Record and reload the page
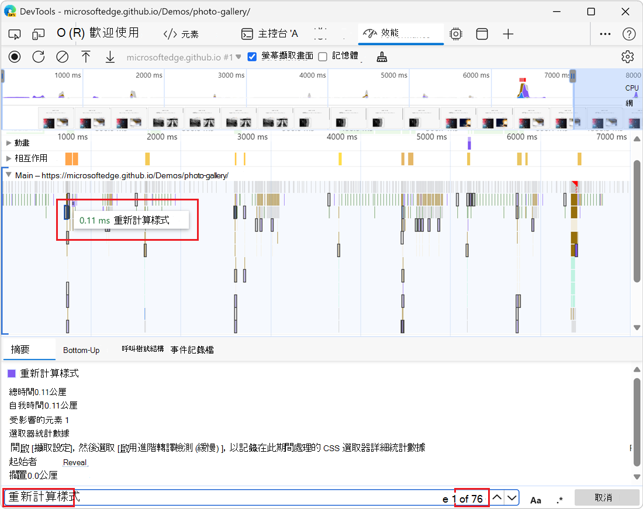Screen dimensions: 643x509 (x=39, y=57)
